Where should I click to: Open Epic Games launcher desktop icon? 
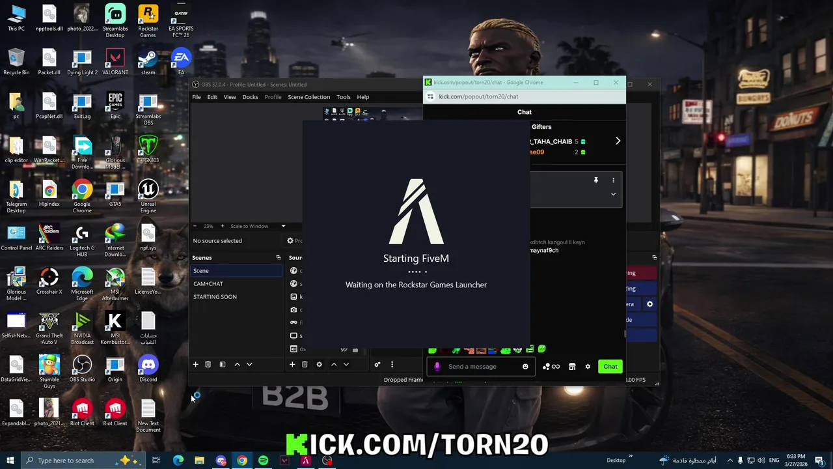coord(115,106)
